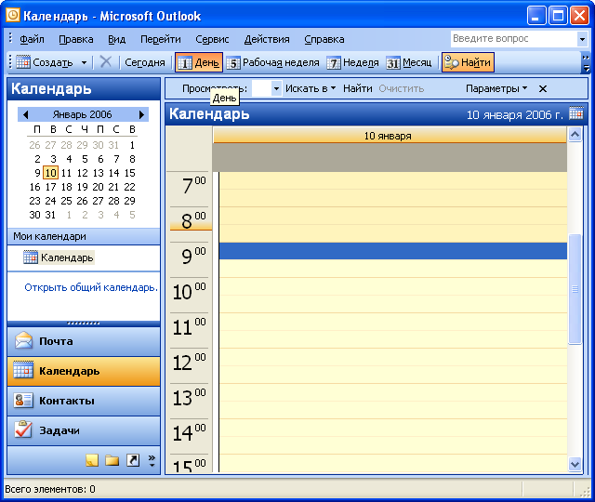
Task: Switch to Day view
Action: pyautogui.click(x=199, y=62)
